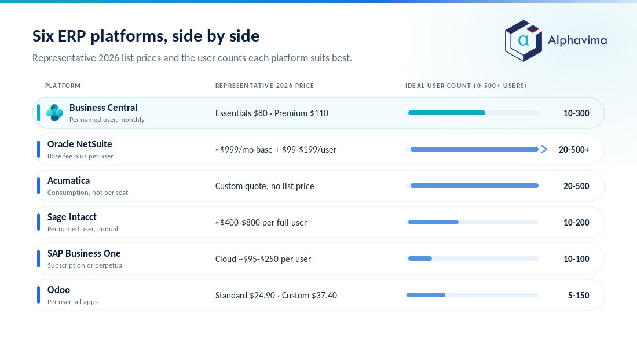The height and width of the screenshot is (347, 637).
Task: Click the title 'Six ERP platforms, side by side'
Action: coord(146,36)
